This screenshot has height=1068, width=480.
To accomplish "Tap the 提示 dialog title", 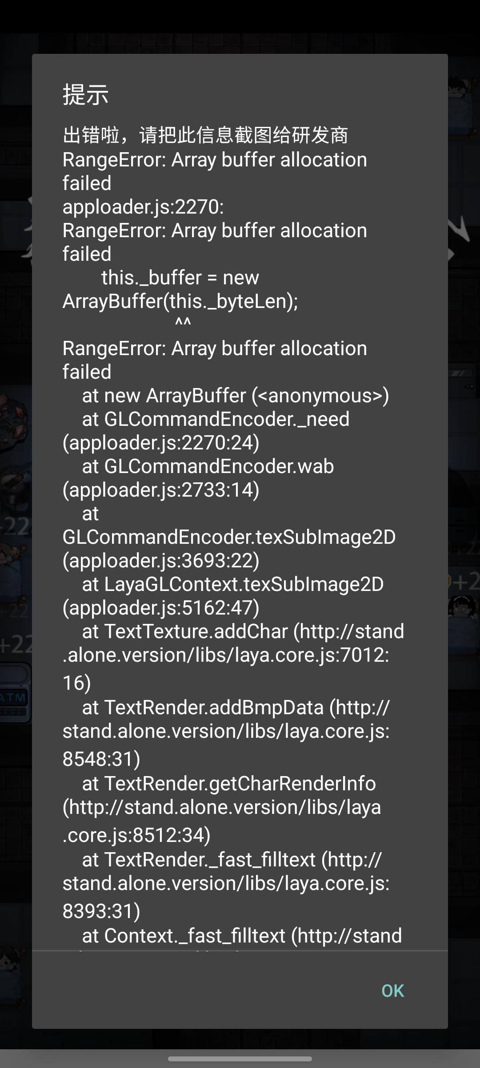I will point(86,94).
